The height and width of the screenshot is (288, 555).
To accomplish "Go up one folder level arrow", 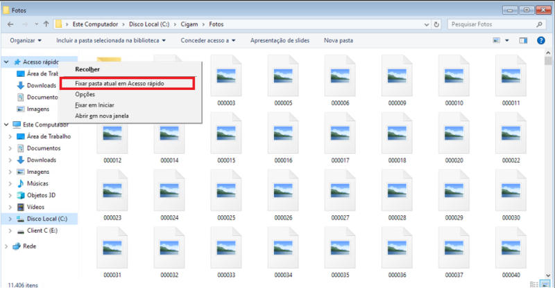I will [x=46, y=24].
